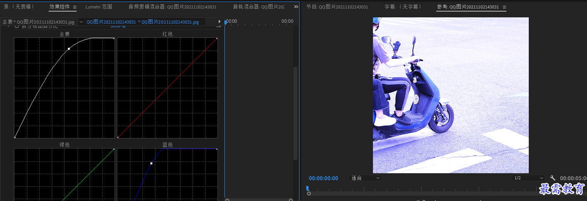
Task: Click the 主要 * QQ图片 master clip label
Action: point(38,22)
